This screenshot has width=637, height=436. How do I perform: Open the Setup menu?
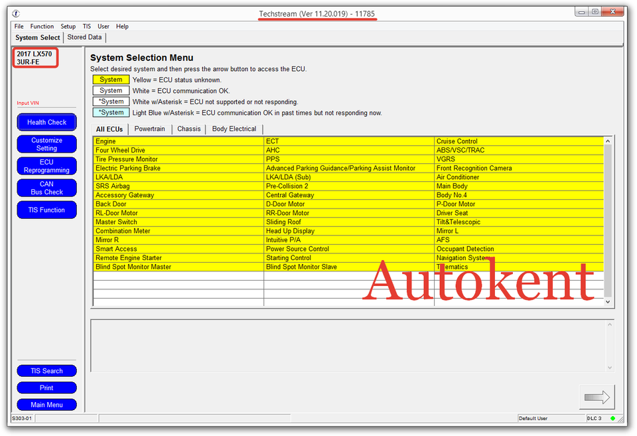68,27
